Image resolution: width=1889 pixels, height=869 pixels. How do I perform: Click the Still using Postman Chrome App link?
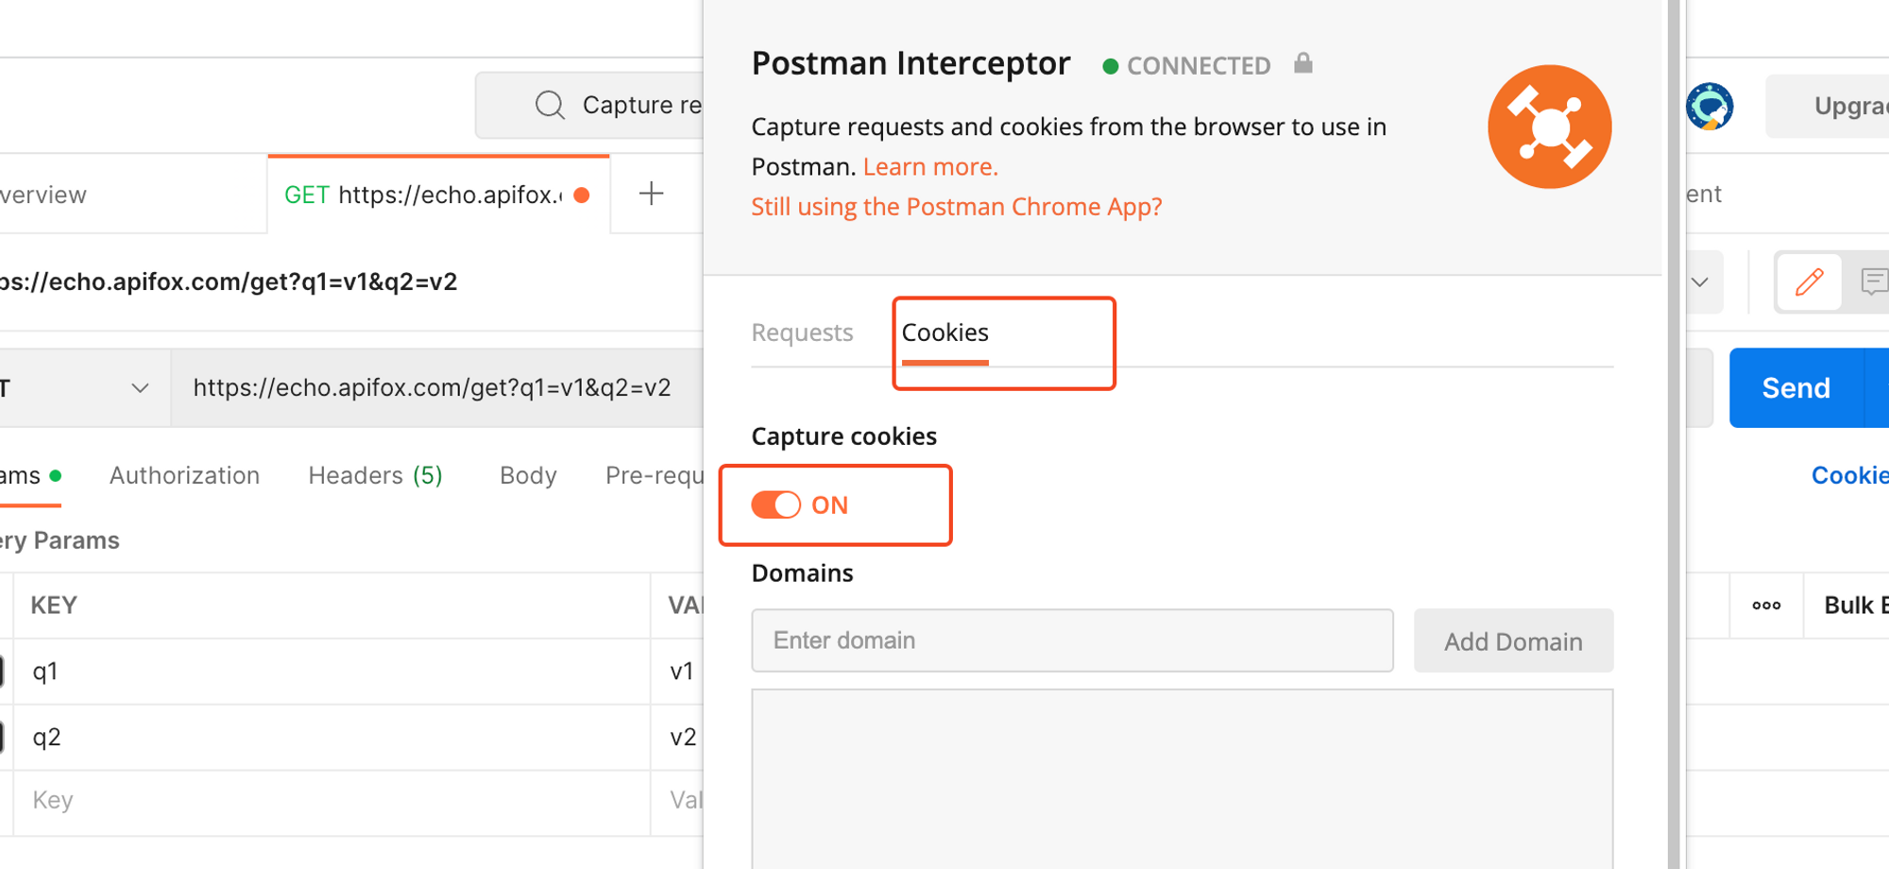[x=956, y=206]
